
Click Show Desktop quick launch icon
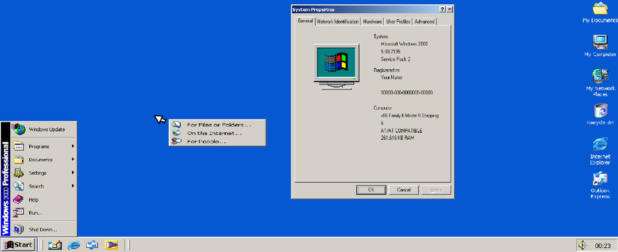click(55, 245)
